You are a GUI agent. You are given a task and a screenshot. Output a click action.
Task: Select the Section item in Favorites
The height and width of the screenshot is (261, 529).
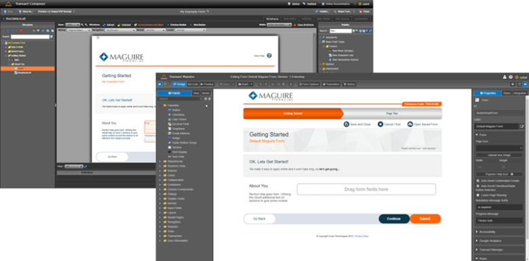[x=176, y=147]
